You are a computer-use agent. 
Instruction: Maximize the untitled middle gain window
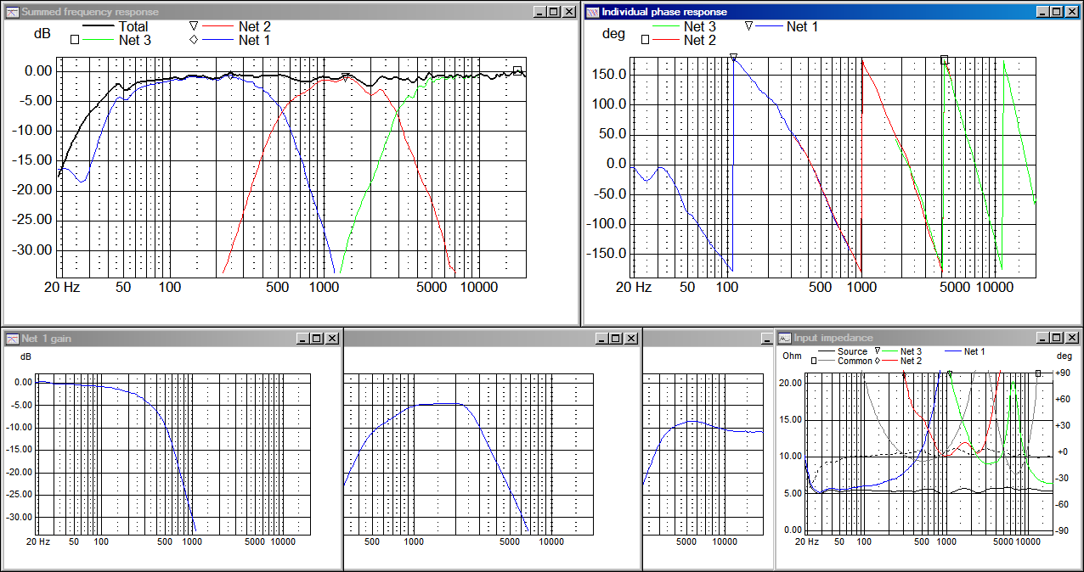pos(616,338)
